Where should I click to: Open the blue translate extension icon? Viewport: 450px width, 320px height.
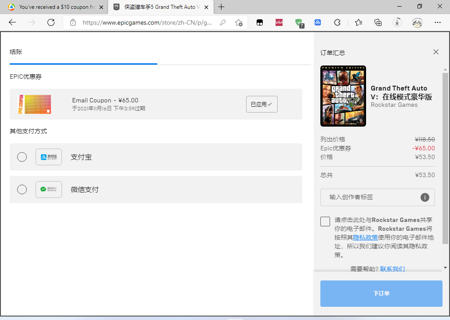click(x=318, y=22)
